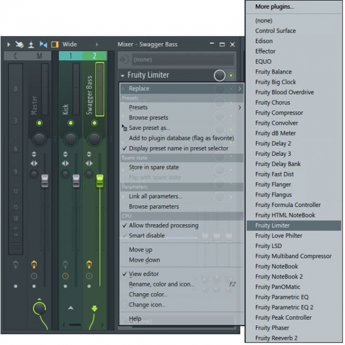Click the Swagger Bass pan knob
345x345 pixels.
[95, 139]
